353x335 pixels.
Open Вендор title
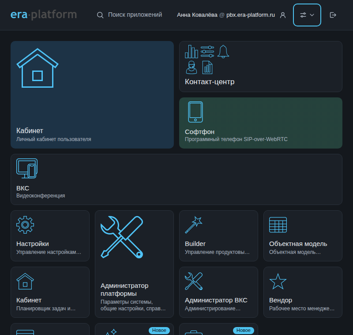pos(281,300)
